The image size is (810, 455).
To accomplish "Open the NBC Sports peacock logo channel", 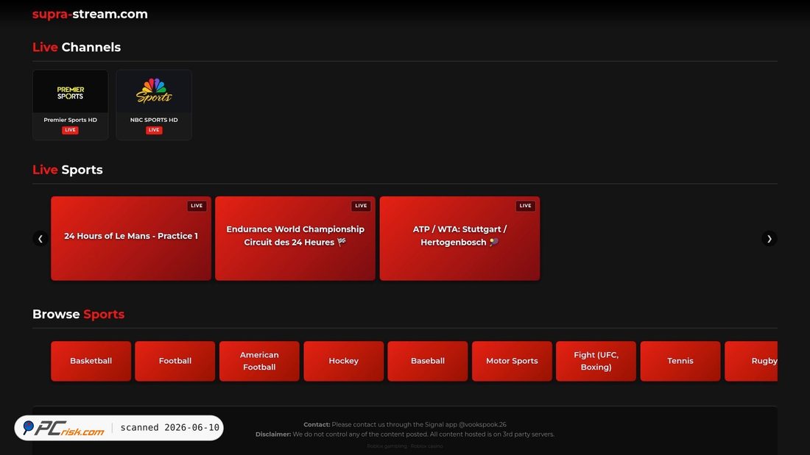I will click(x=154, y=92).
